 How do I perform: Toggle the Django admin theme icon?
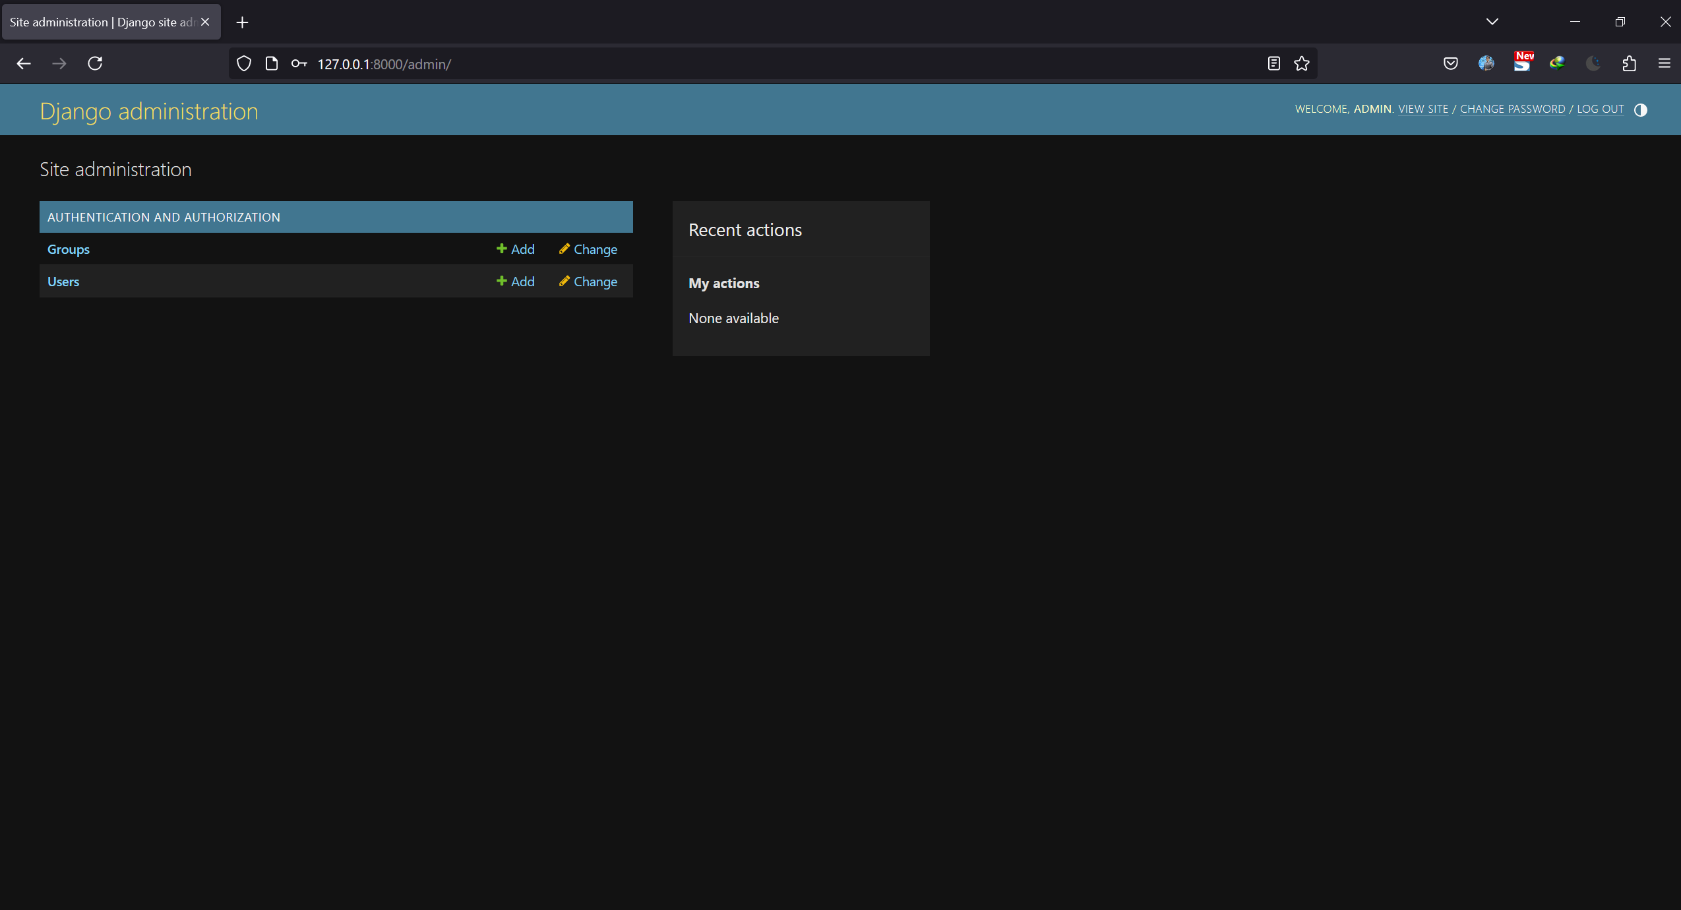coord(1640,110)
